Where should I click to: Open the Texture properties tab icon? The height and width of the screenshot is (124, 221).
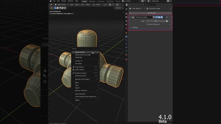(126, 59)
